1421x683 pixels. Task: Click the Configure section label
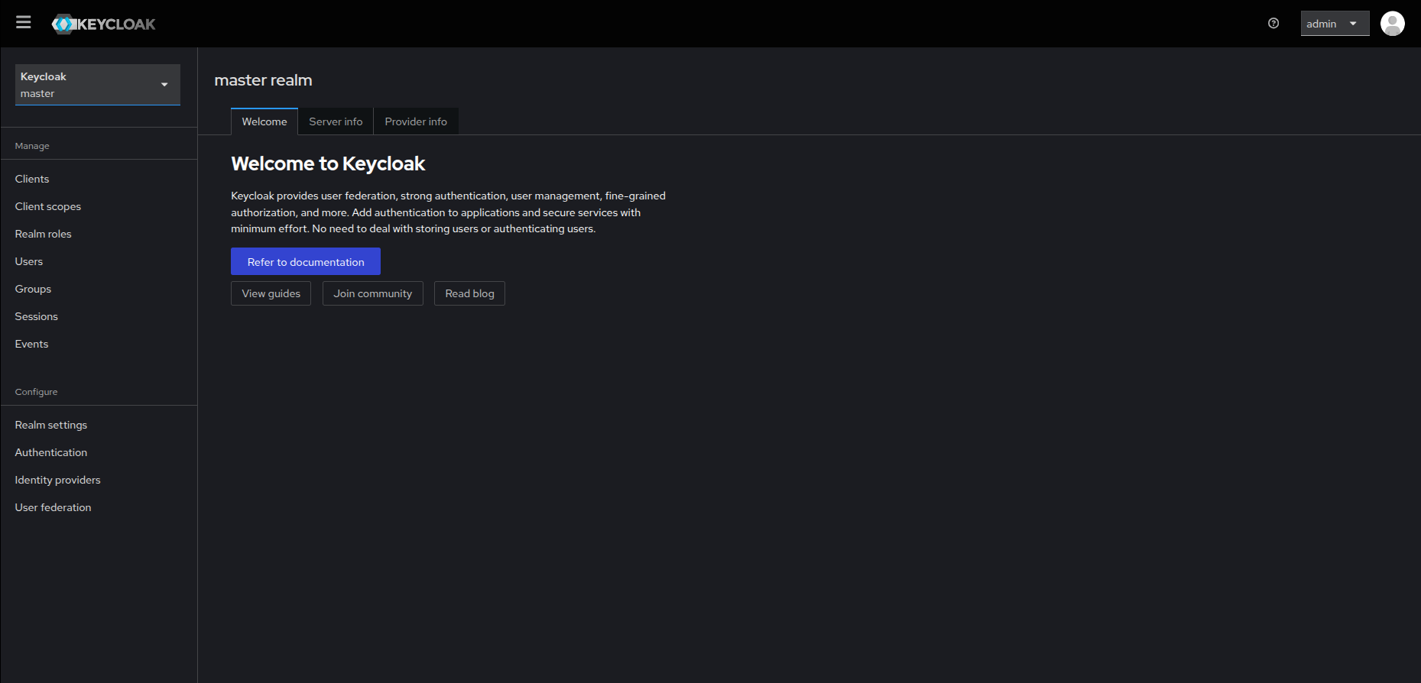click(36, 392)
